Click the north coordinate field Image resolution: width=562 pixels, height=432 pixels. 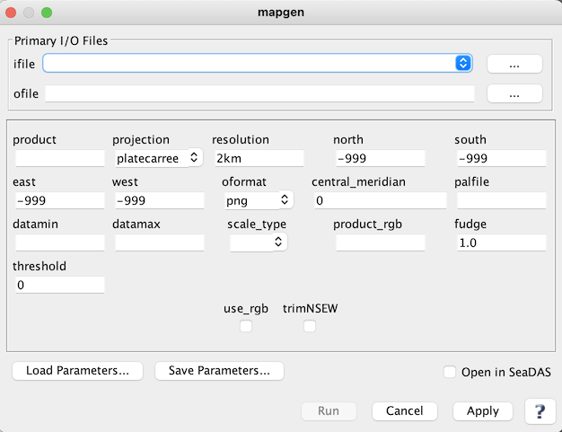click(x=378, y=158)
